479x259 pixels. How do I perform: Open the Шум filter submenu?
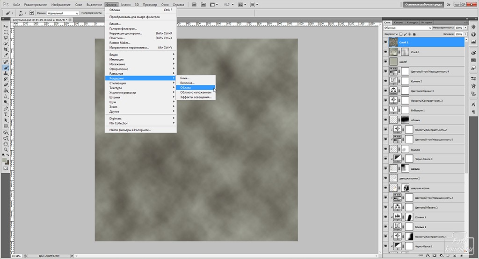141,102
